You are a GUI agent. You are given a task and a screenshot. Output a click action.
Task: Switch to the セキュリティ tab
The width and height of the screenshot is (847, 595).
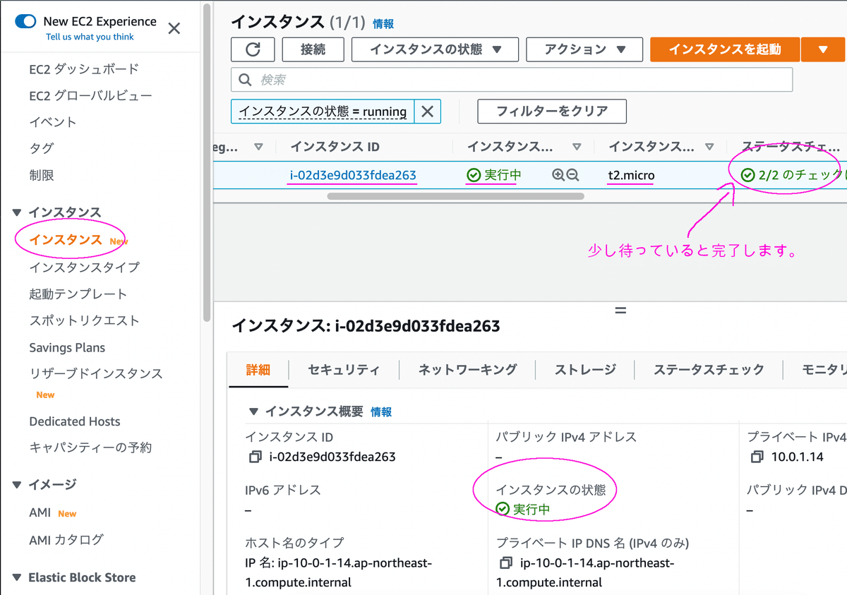coord(344,369)
